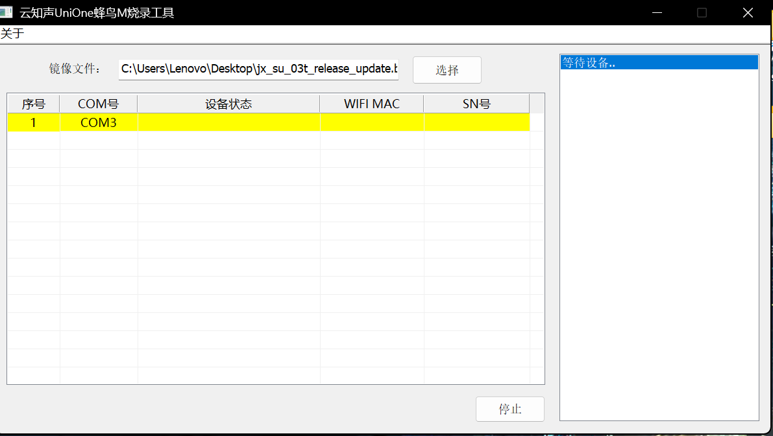
Task: Click the app icon in title bar
Action: coord(6,12)
